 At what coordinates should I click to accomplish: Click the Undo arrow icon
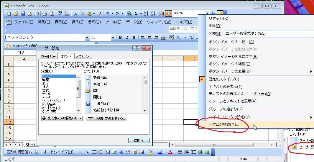click(x=108, y=14)
